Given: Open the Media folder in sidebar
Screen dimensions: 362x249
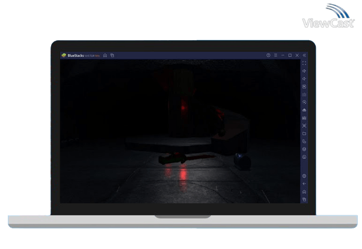Looking at the screenshot, I should (x=304, y=134).
